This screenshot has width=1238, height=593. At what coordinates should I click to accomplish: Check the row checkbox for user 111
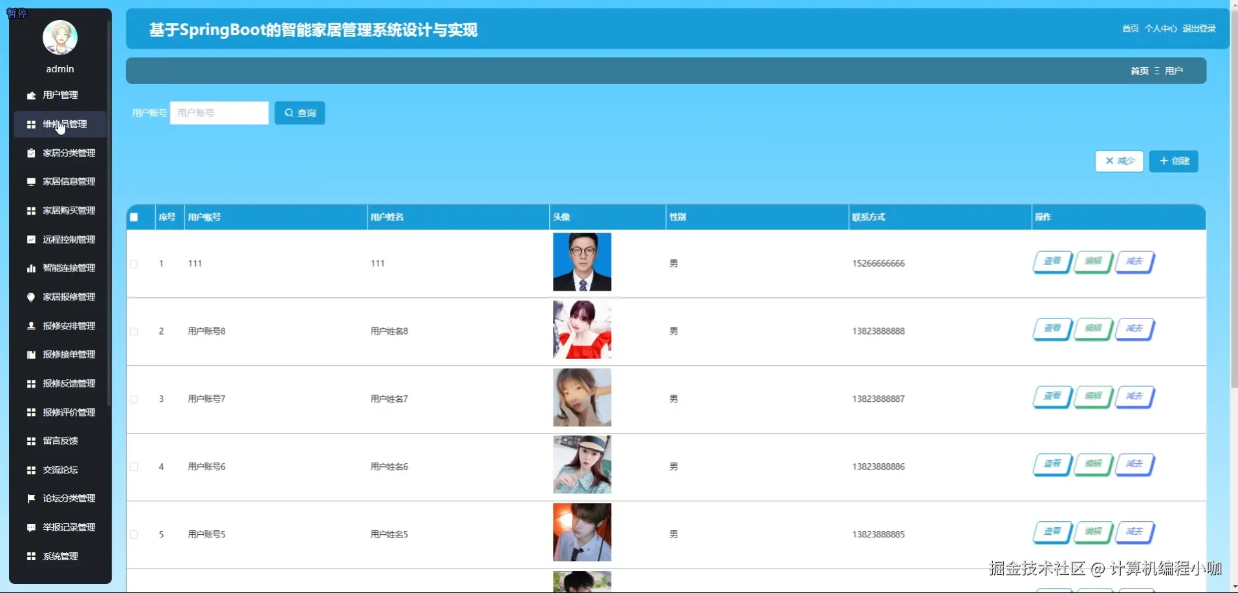[x=134, y=264]
